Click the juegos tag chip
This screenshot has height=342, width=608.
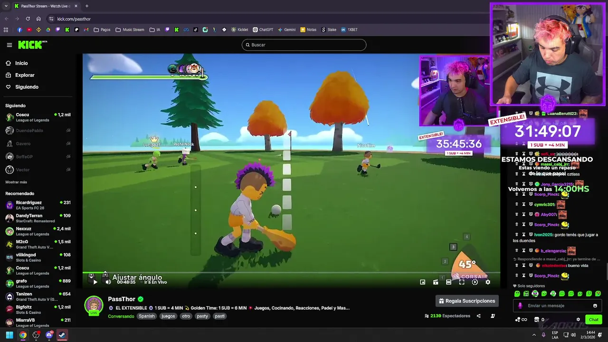[x=168, y=316]
